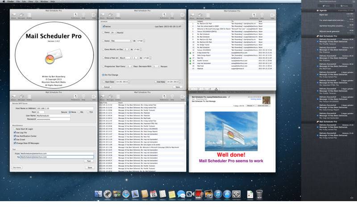The image size is (357, 223).
Task: Click History in the message list window toolbar
Action: point(208,16)
